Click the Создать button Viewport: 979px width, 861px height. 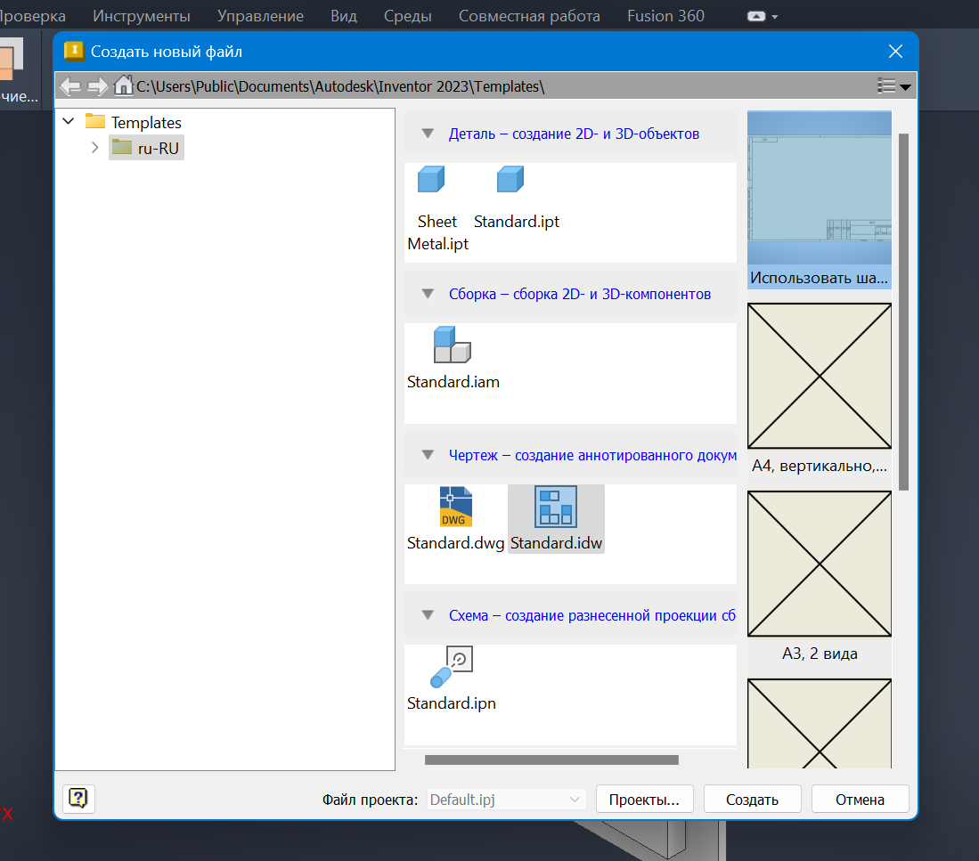pos(753,800)
